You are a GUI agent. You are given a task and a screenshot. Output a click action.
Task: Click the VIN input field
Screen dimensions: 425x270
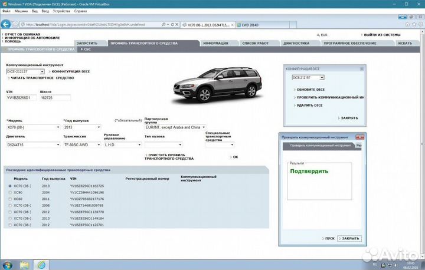(21, 98)
